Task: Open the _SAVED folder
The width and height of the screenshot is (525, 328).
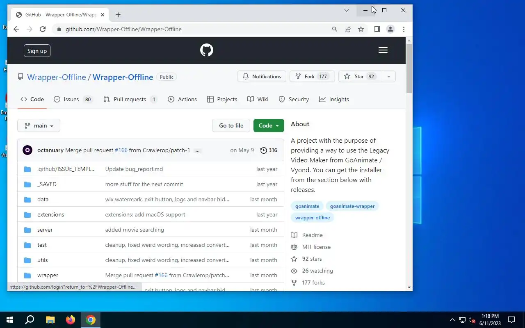Action: click(x=47, y=184)
